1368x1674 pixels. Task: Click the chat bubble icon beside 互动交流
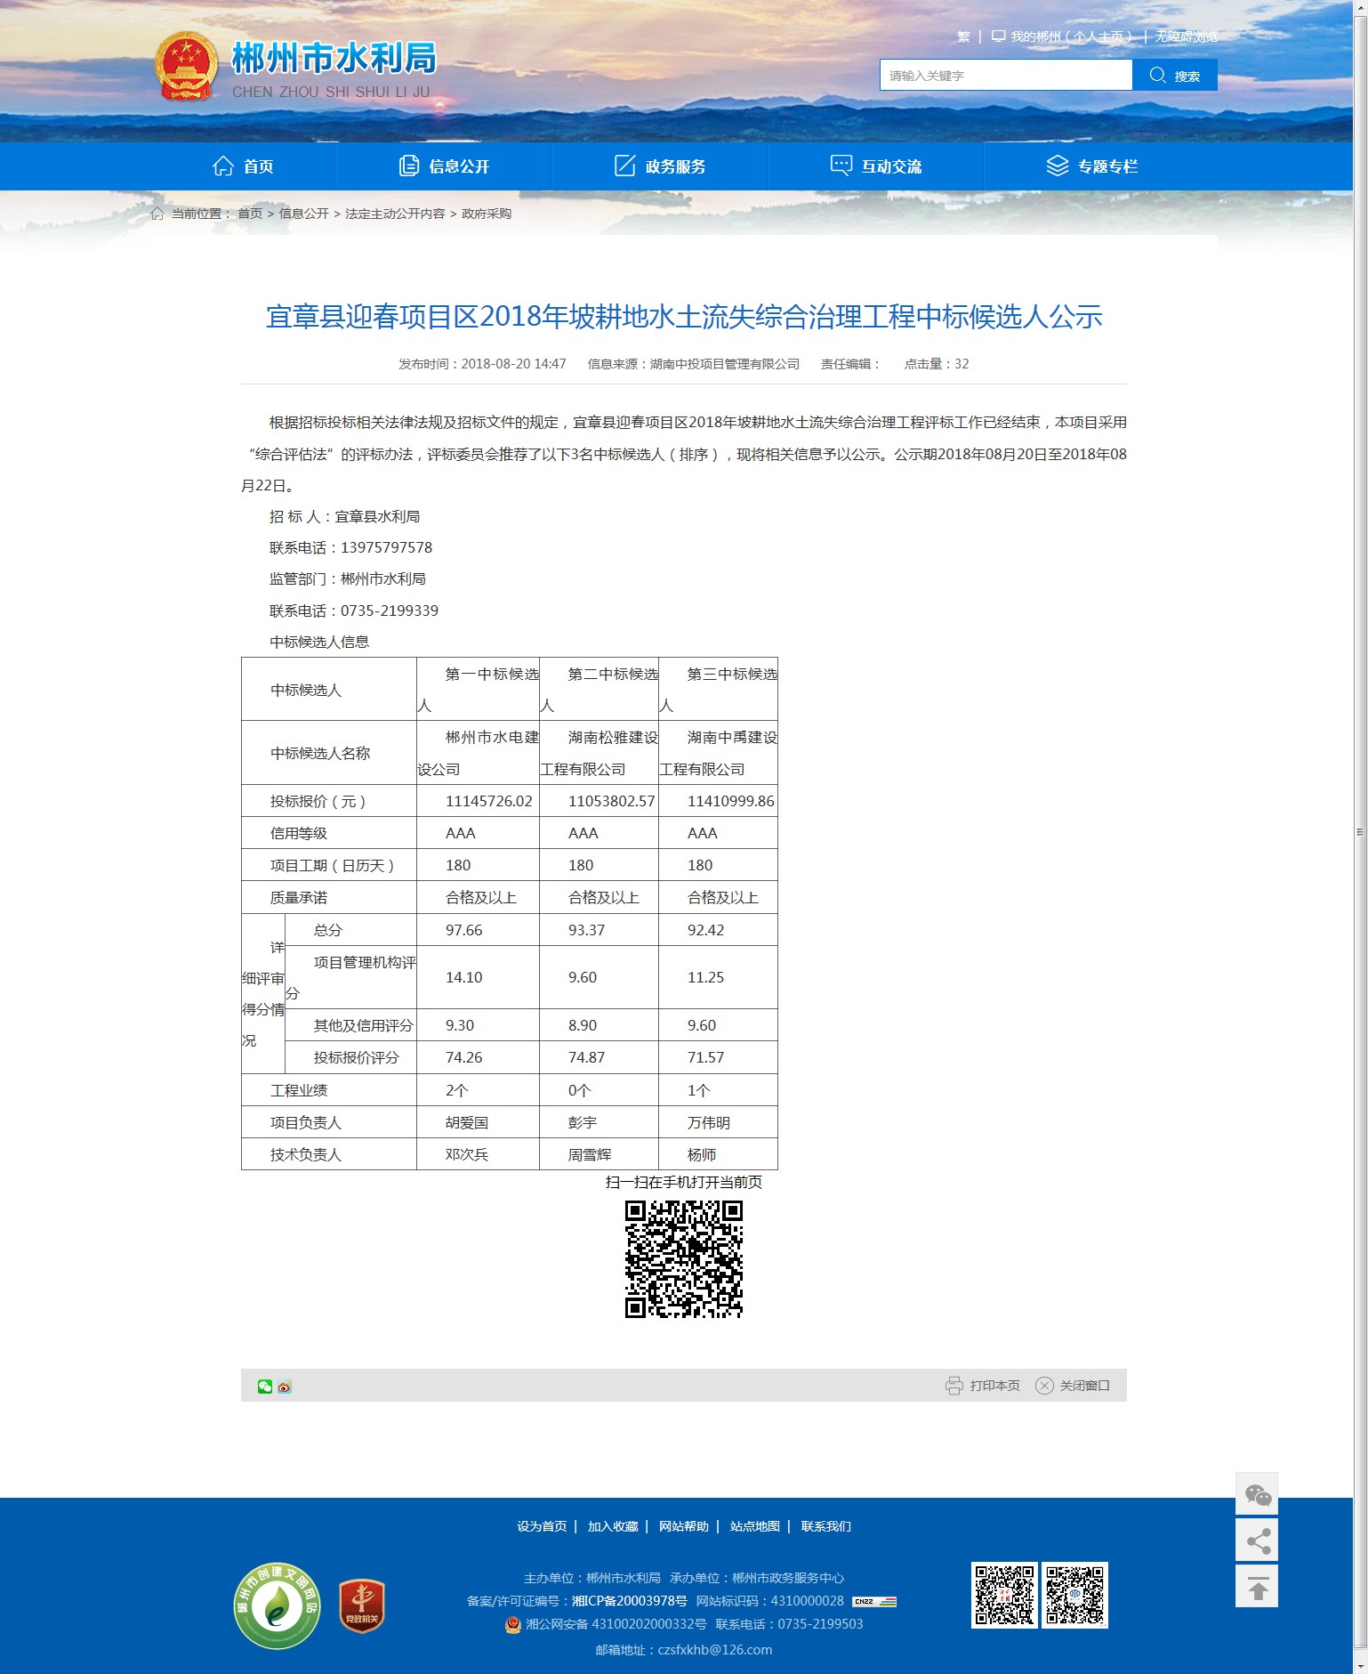point(841,166)
